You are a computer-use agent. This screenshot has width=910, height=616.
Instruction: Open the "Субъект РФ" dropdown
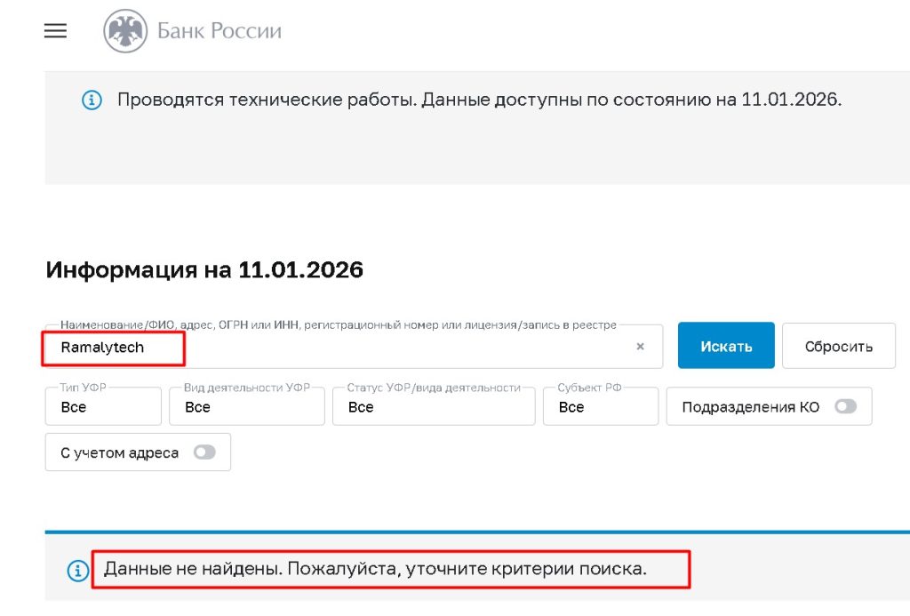click(x=601, y=406)
